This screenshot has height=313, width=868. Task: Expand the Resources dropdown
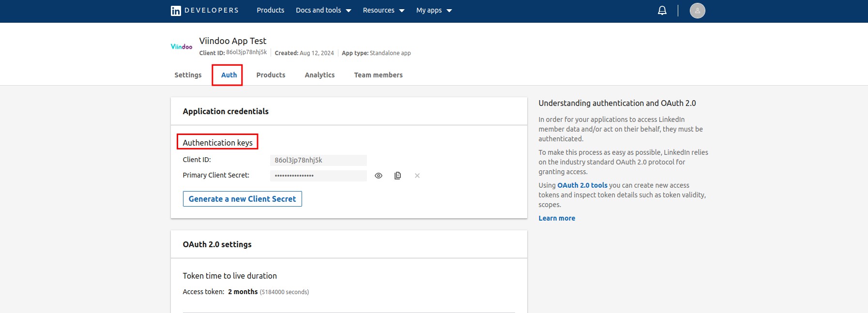(x=383, y=10)
